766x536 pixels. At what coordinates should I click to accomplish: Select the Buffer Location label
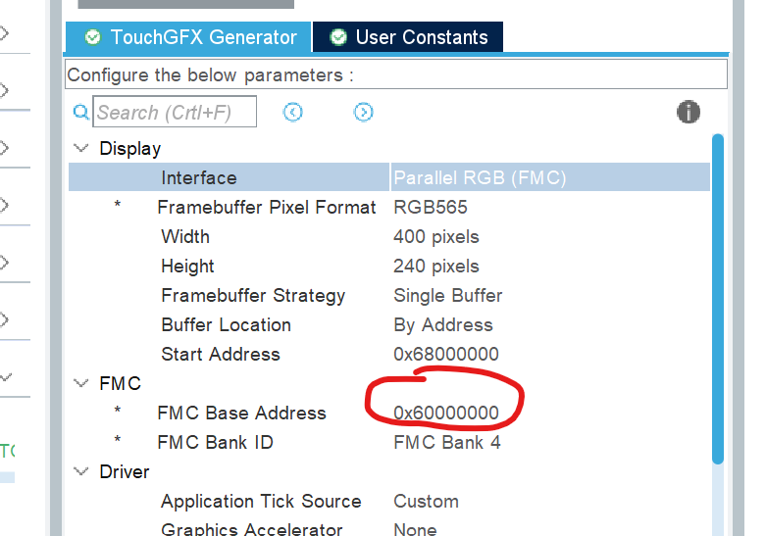(x=227, y=325)
